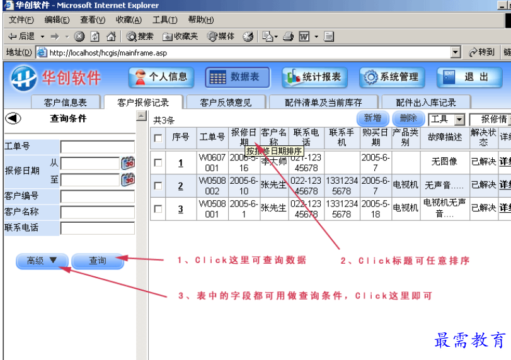Switch to 客户报修记录 tab

coord(143,103)
